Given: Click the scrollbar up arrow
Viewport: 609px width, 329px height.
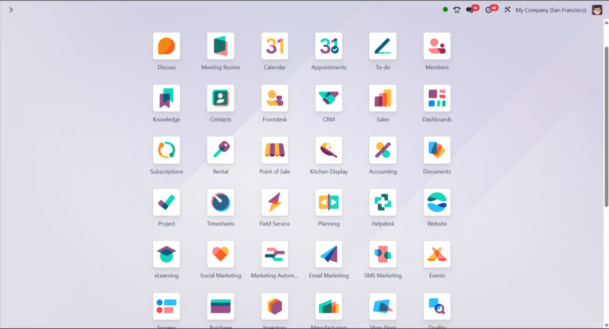Looking at the screenshot, I should (x=606, y=23).
